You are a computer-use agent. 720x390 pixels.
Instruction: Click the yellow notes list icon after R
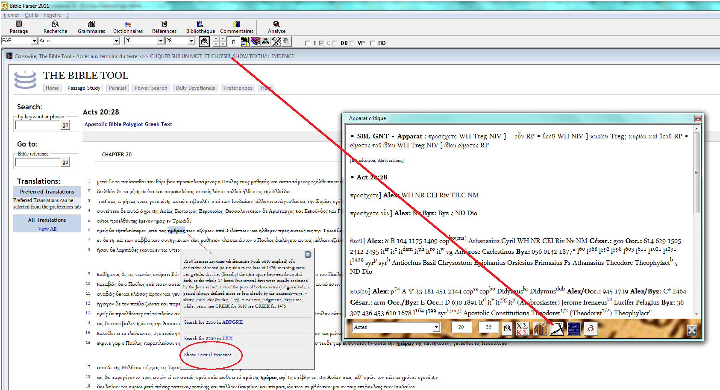[x=245, y=41]
